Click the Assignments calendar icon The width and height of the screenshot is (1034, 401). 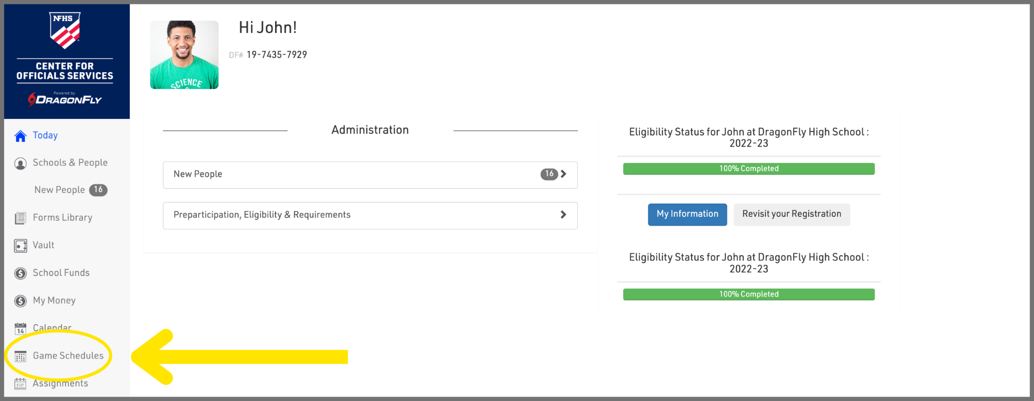coord(20,384)
